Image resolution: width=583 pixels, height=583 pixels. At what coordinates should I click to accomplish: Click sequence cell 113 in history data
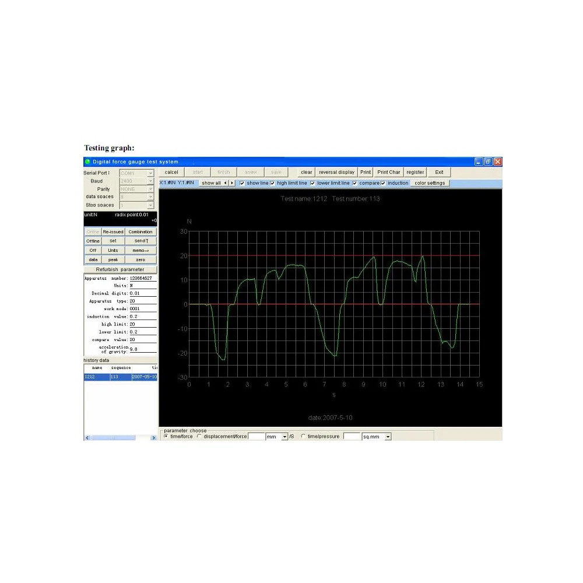click(121, 377)
